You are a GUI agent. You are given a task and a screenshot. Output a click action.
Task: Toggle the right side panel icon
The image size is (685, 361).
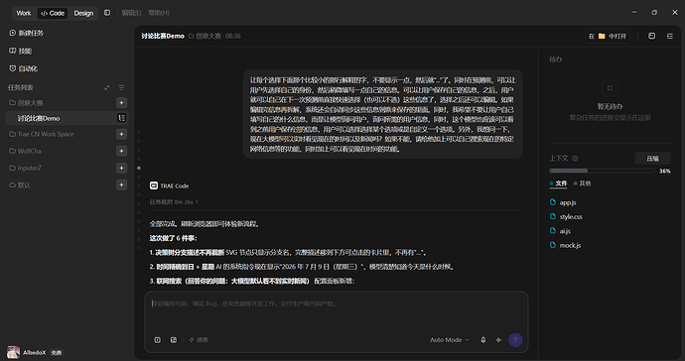tap(670, 36)
